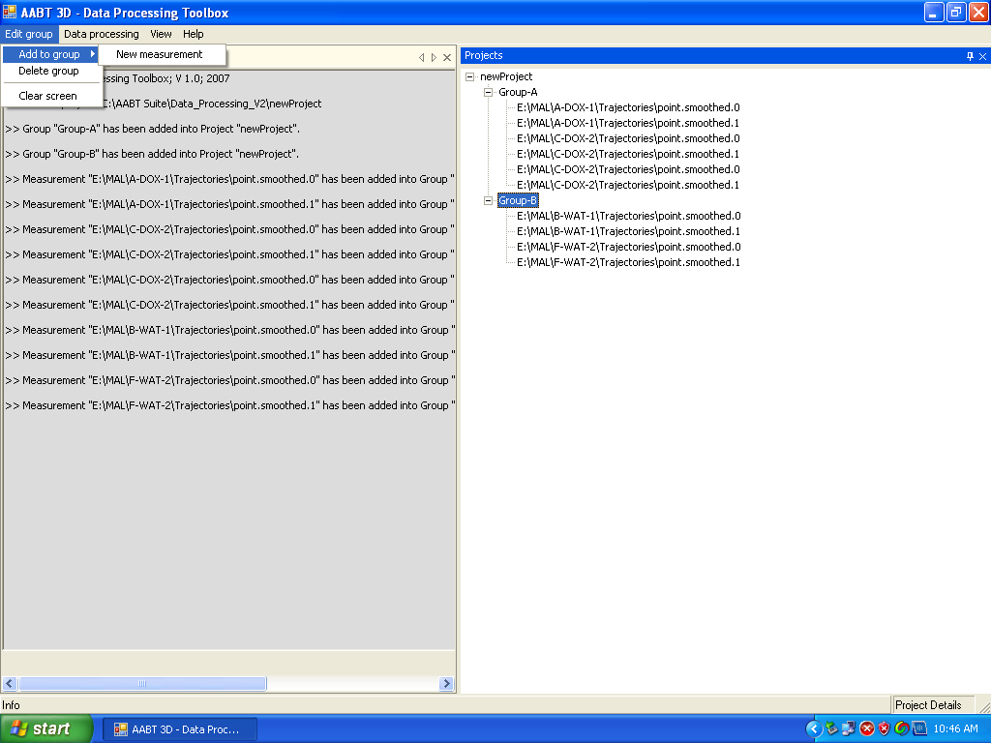
Task: Collapse the Group-B tree node
Action: pos(488,201)
